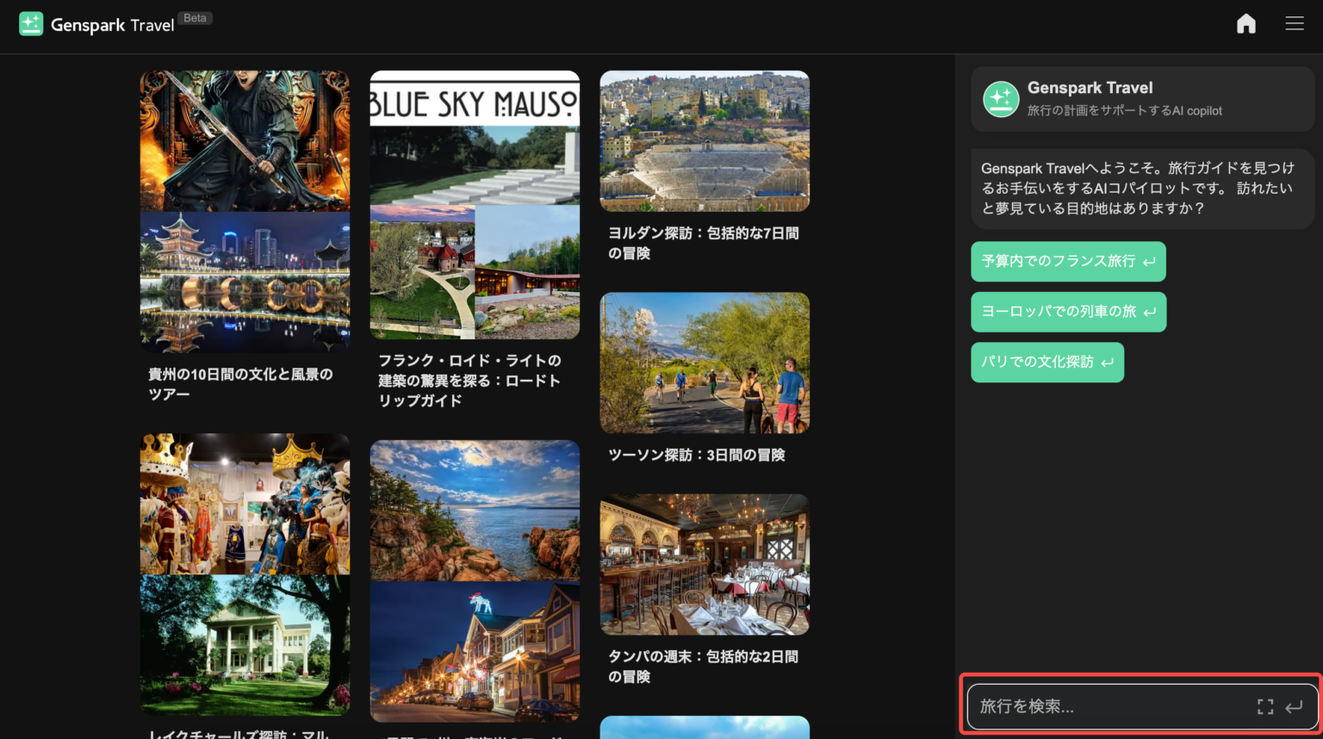Open the Frank Lloyd Wright road trip guide
Screen dimensions: 1323x739
475,207
